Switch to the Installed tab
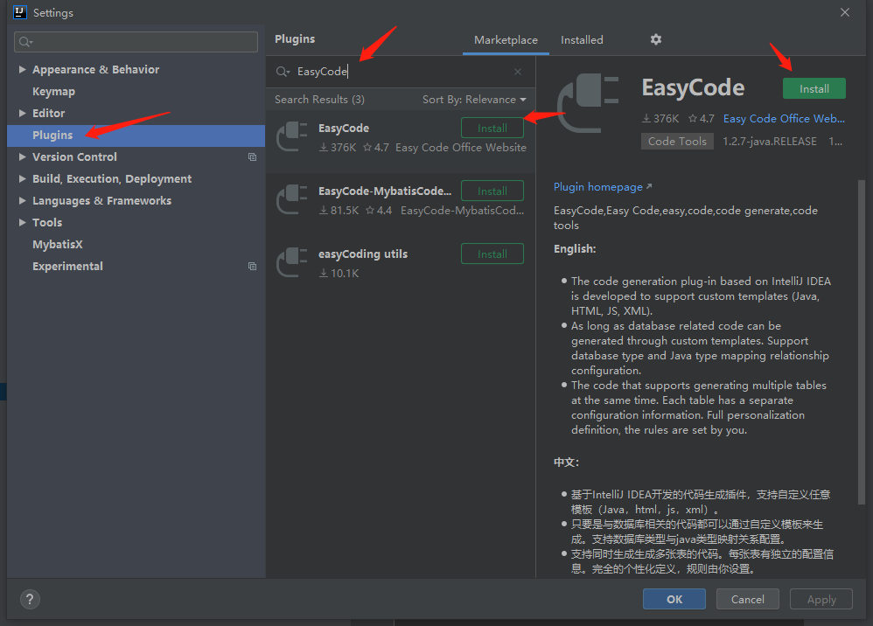Screen dimensions: 873x626 click(582, 40)
